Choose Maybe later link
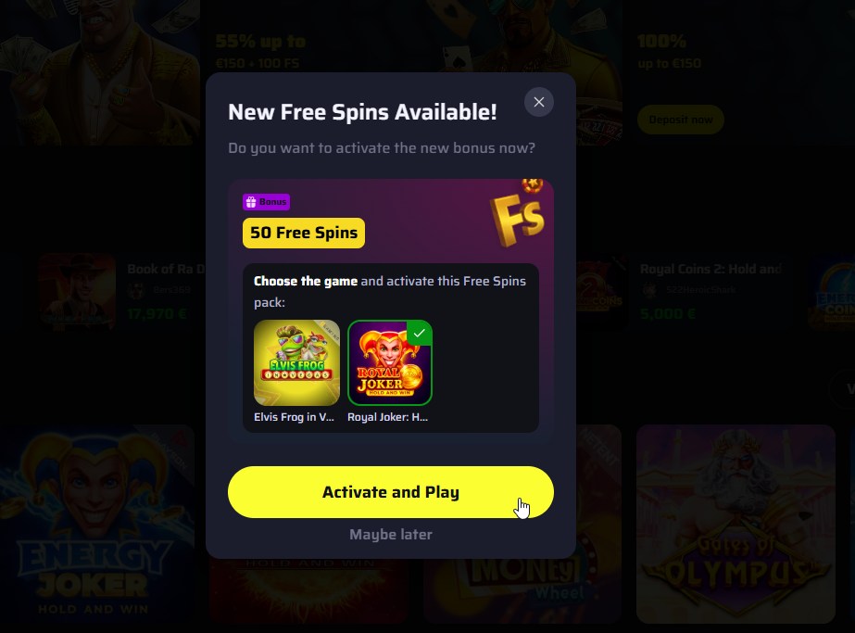This screenshot has width=855, height=633. click(390, 534)
